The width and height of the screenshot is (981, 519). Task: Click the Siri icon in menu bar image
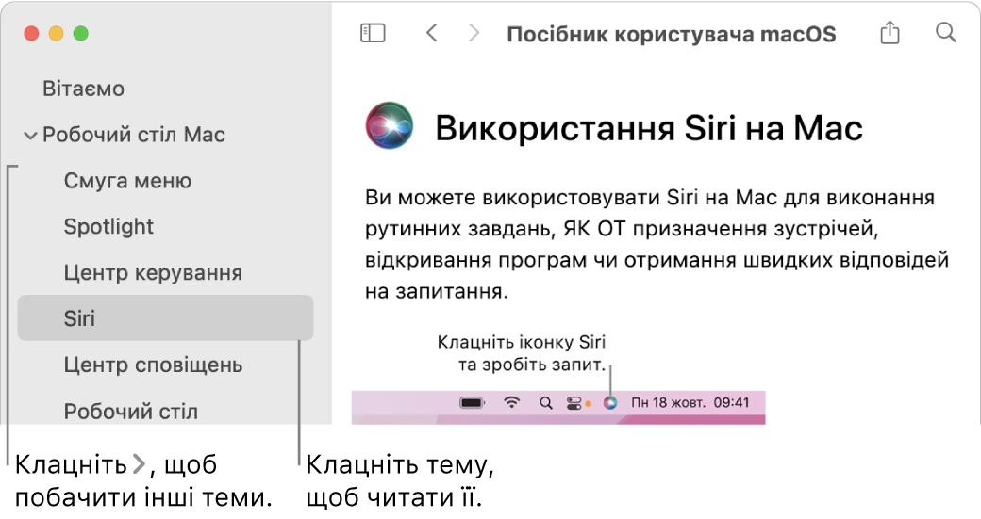610,403
